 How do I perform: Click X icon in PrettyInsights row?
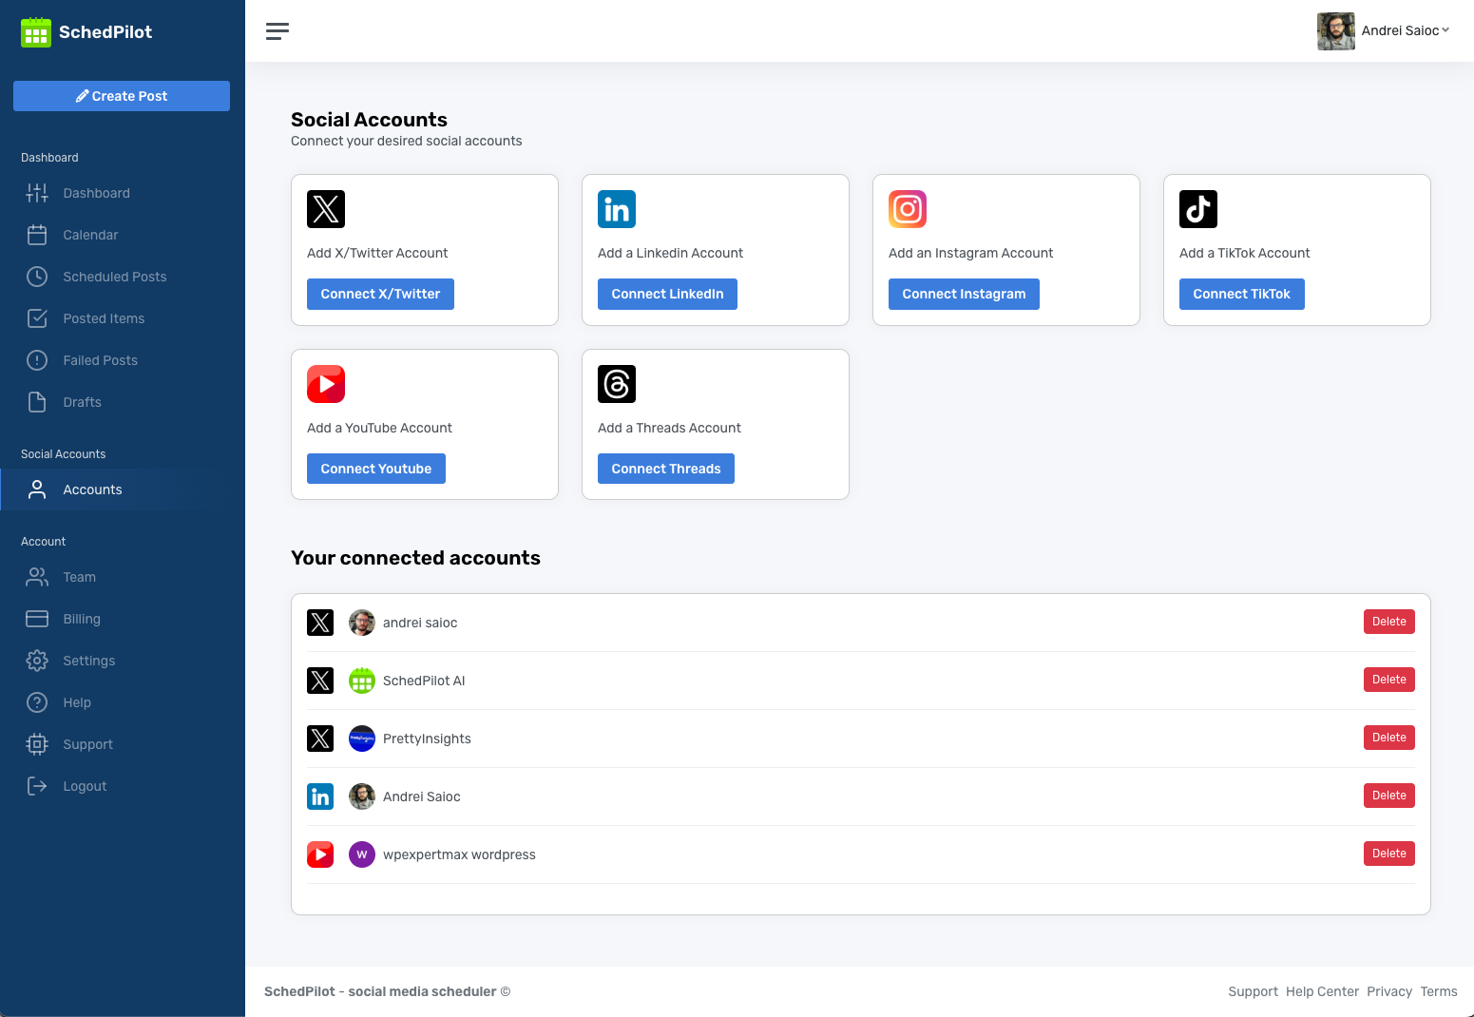pyautogui.click(x=320, y=739)
